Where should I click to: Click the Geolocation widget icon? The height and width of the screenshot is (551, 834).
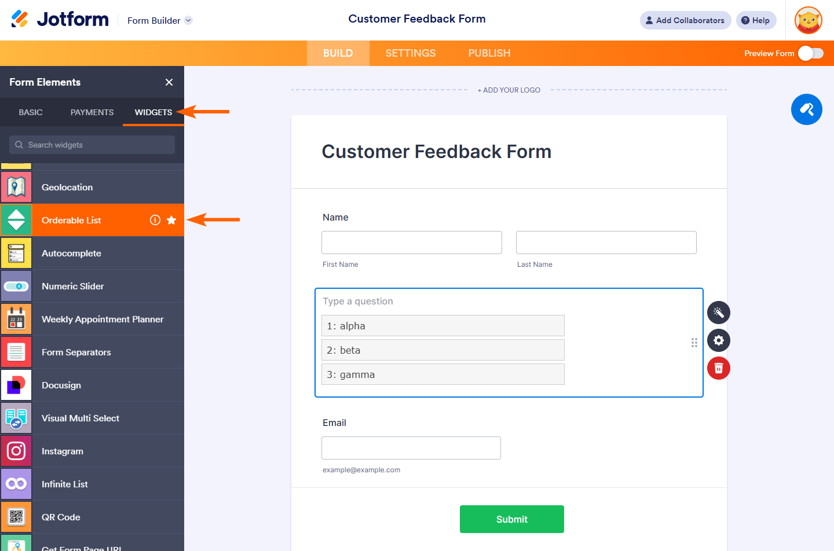pos(16,187)
